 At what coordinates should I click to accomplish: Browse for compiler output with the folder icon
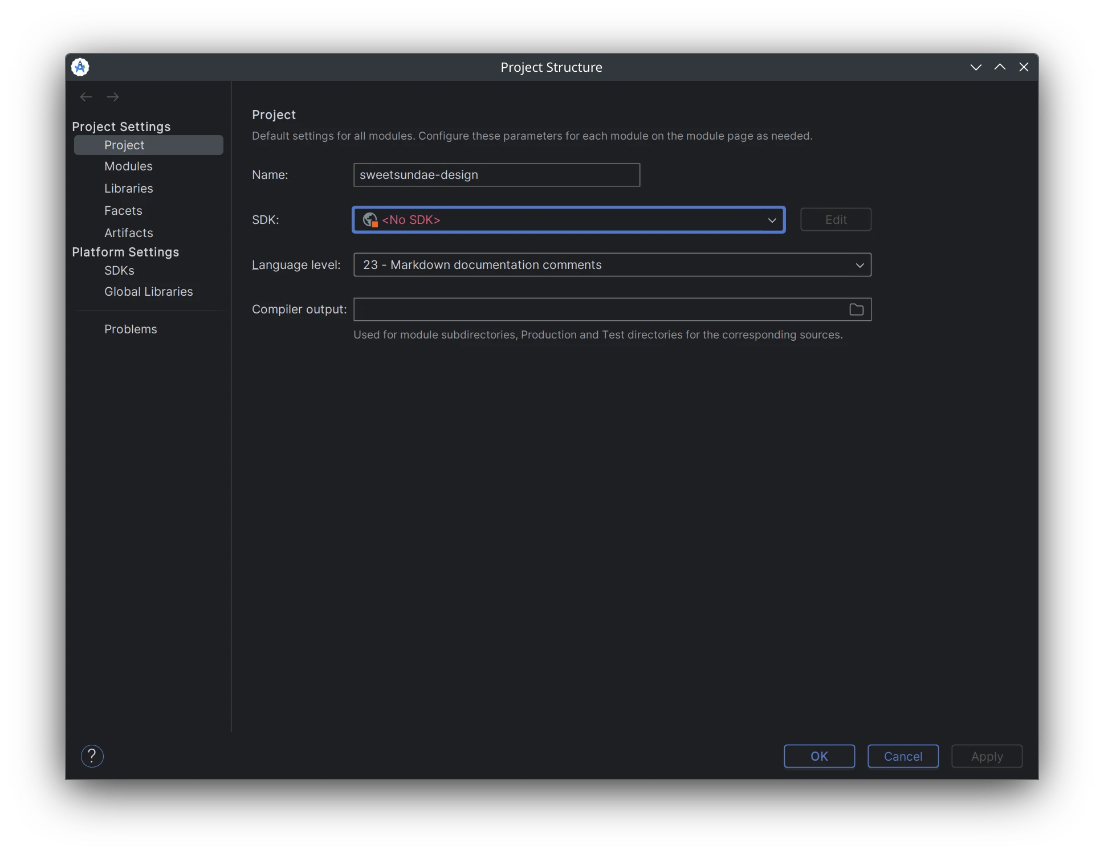pos(856,309)
